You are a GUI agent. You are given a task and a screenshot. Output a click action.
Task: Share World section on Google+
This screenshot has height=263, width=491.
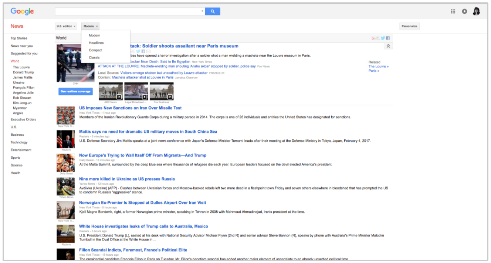(x=376, y=38)
